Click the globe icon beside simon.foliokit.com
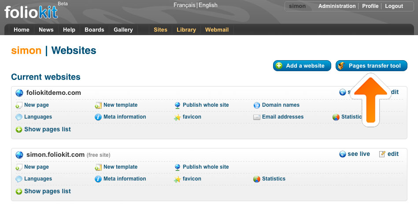The height and width of the screenshot is (224, 418). pos(19,155)
